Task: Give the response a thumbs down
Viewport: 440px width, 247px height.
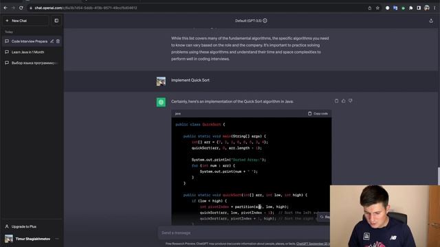Action: (x=350, y=101)
